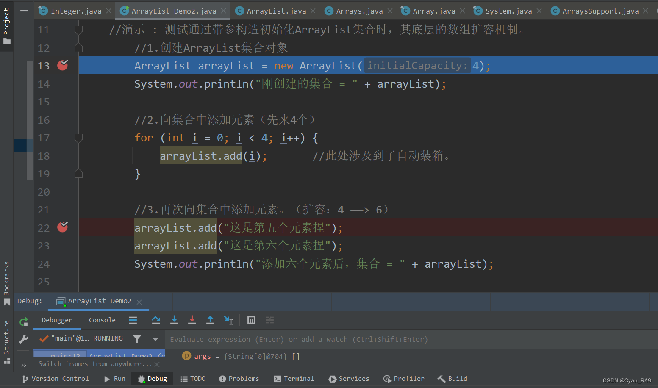Open the debugger settings wrench icon
This screenshot has height=388, width=658.
(x=24, y=339)
